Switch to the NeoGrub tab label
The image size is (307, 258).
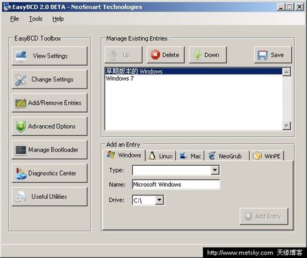(x=230, y=156)
